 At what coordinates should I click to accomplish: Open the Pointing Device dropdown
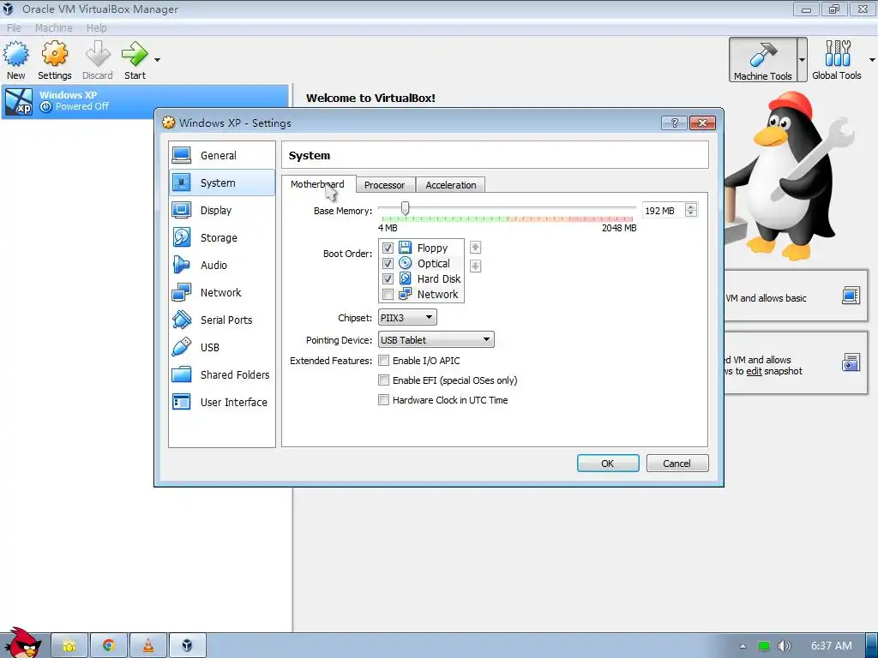coord(436,339)
